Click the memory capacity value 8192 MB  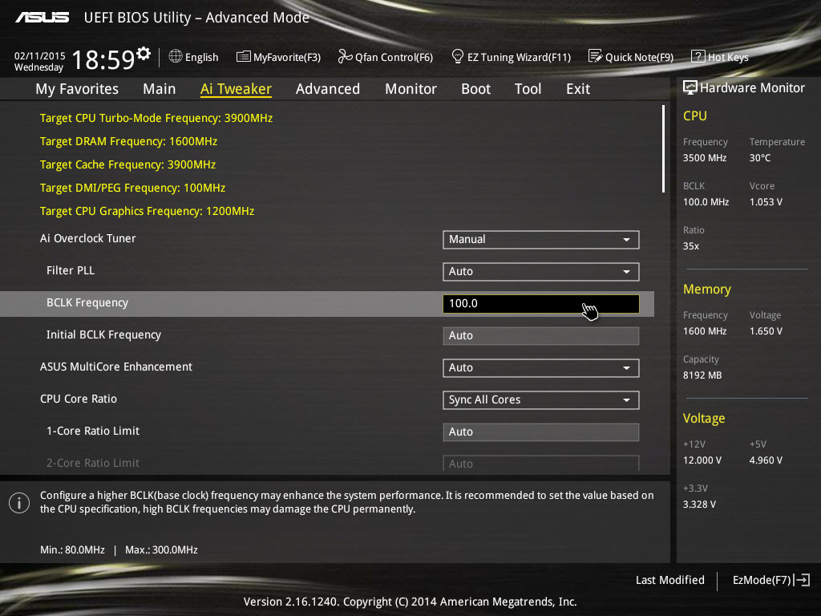pyautogui.click(x=702, y=375)
